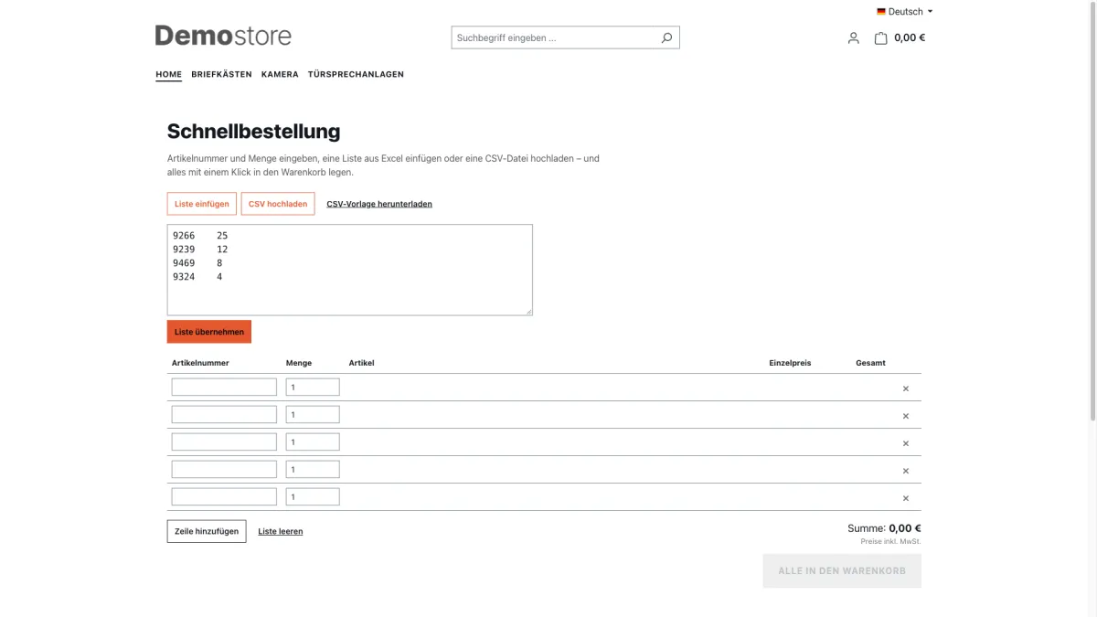Focus the fourth row Artikelnummer field
1097x617 pixels.
tap(224, 470)
